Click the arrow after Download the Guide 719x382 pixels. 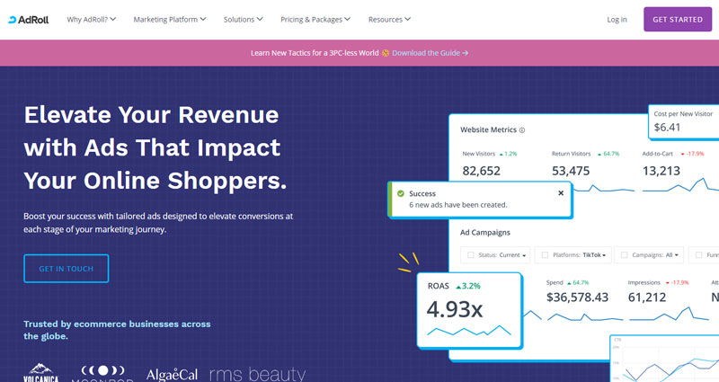coord(466,53)
